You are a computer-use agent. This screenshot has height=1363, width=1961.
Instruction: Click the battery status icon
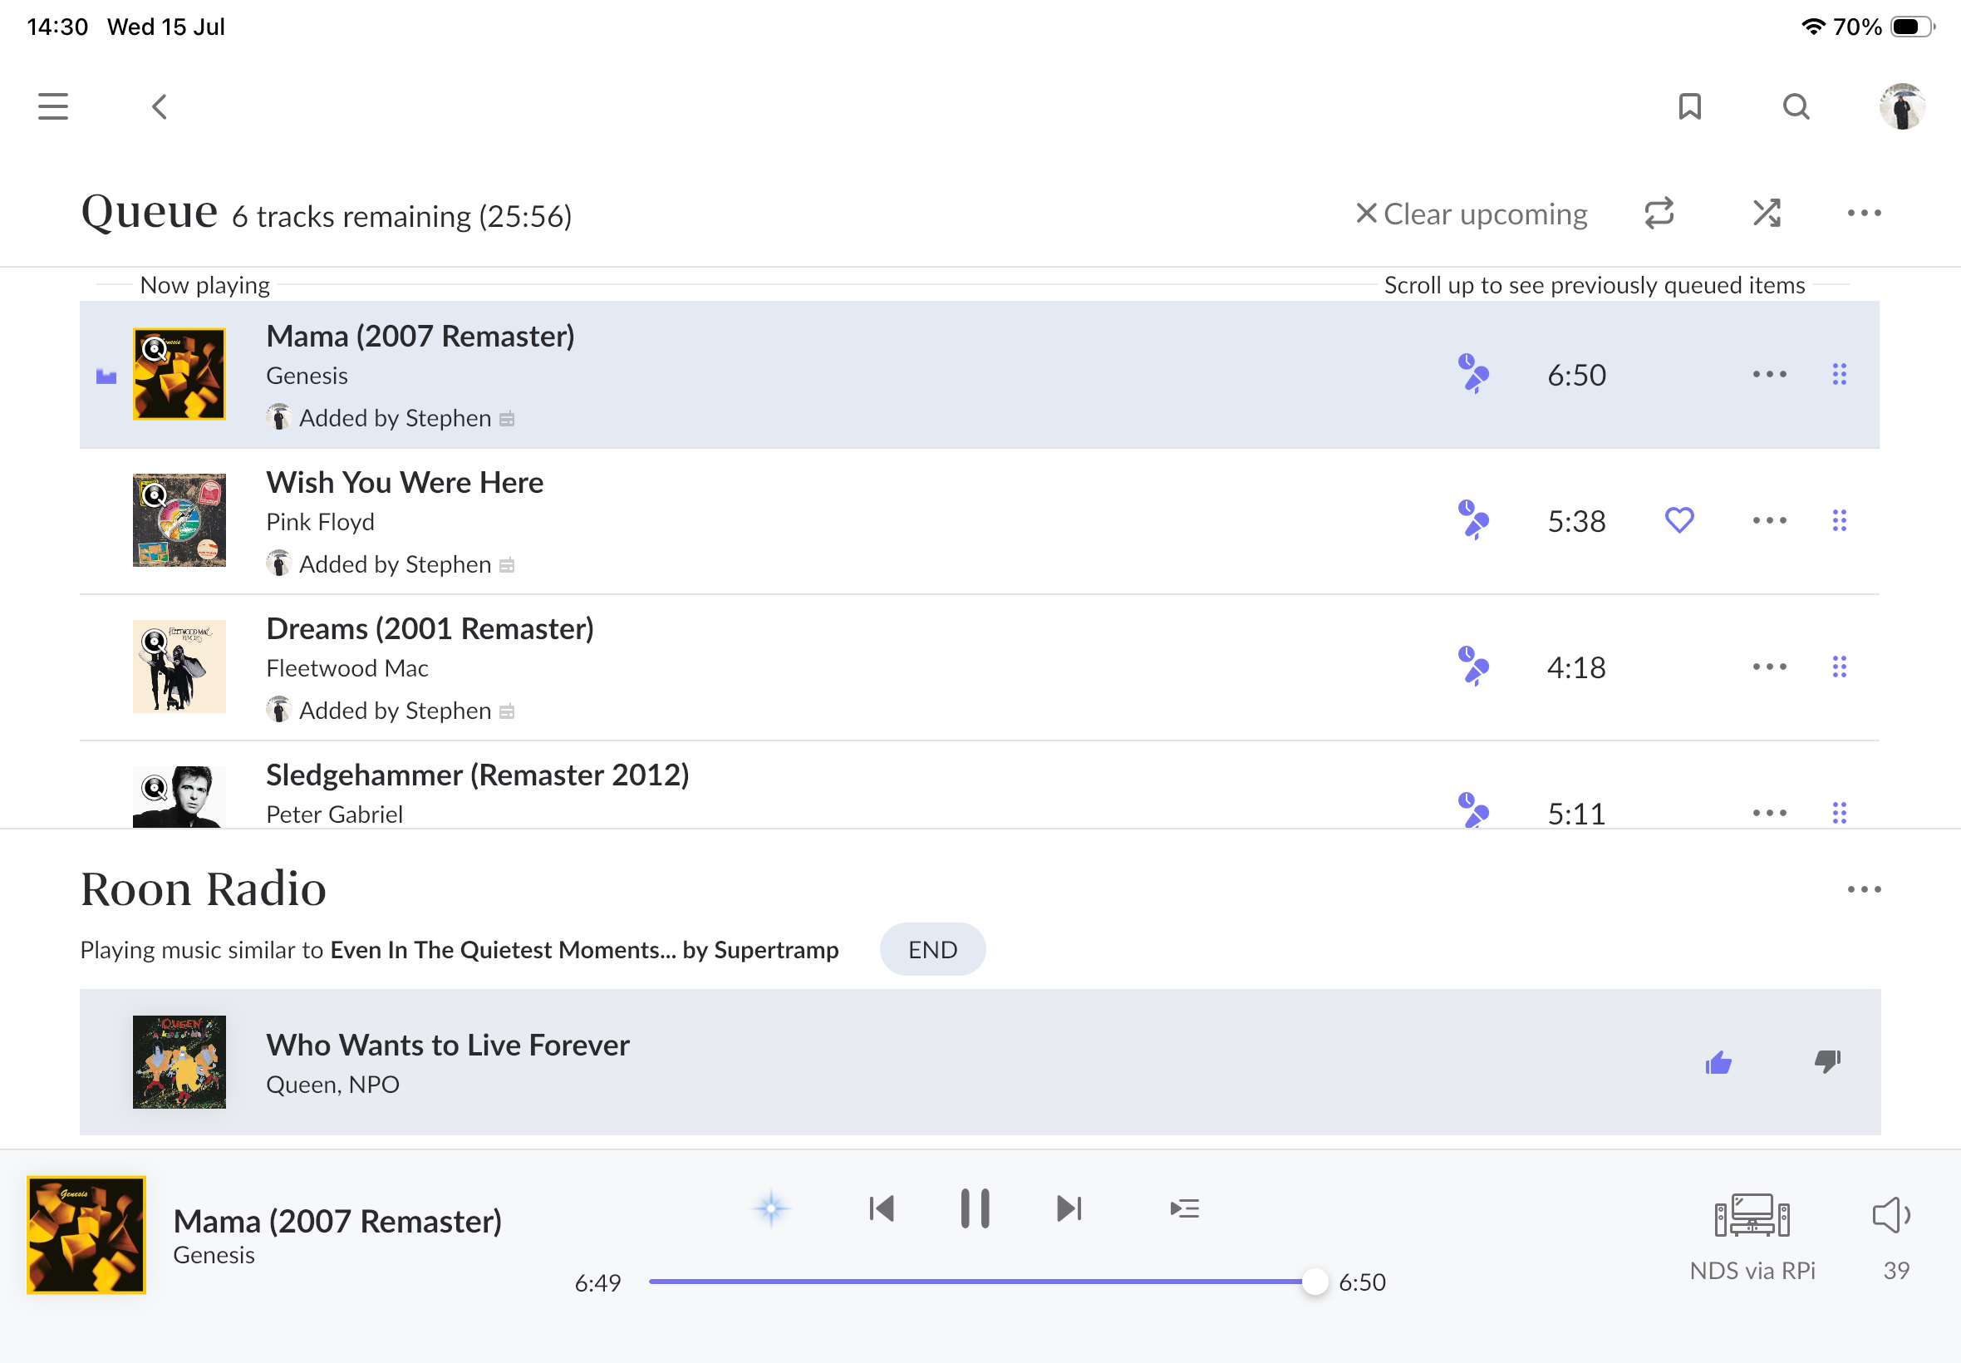[x=1912, y=27]
